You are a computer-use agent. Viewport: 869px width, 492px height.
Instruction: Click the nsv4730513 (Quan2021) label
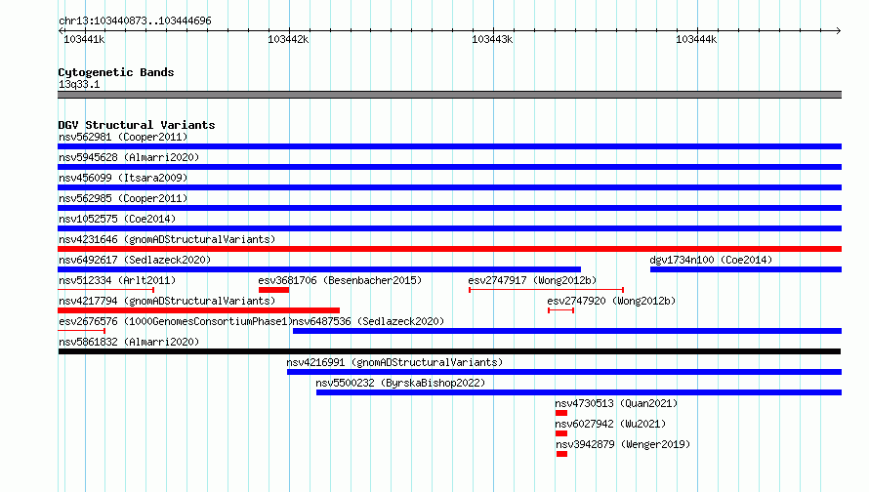pyautogui.click(x=616, y=403)
